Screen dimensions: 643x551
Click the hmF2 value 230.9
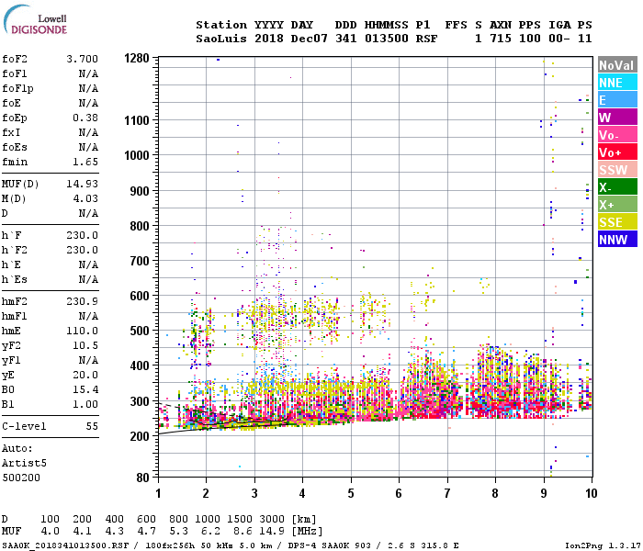click(x=83, y=302)
